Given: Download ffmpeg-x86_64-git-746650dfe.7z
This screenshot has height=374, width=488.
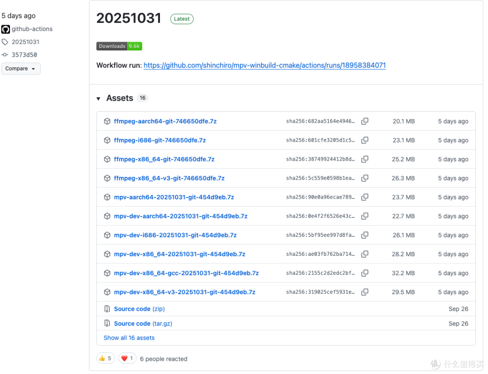Looking at the screenshot, I should pos(164,159).
